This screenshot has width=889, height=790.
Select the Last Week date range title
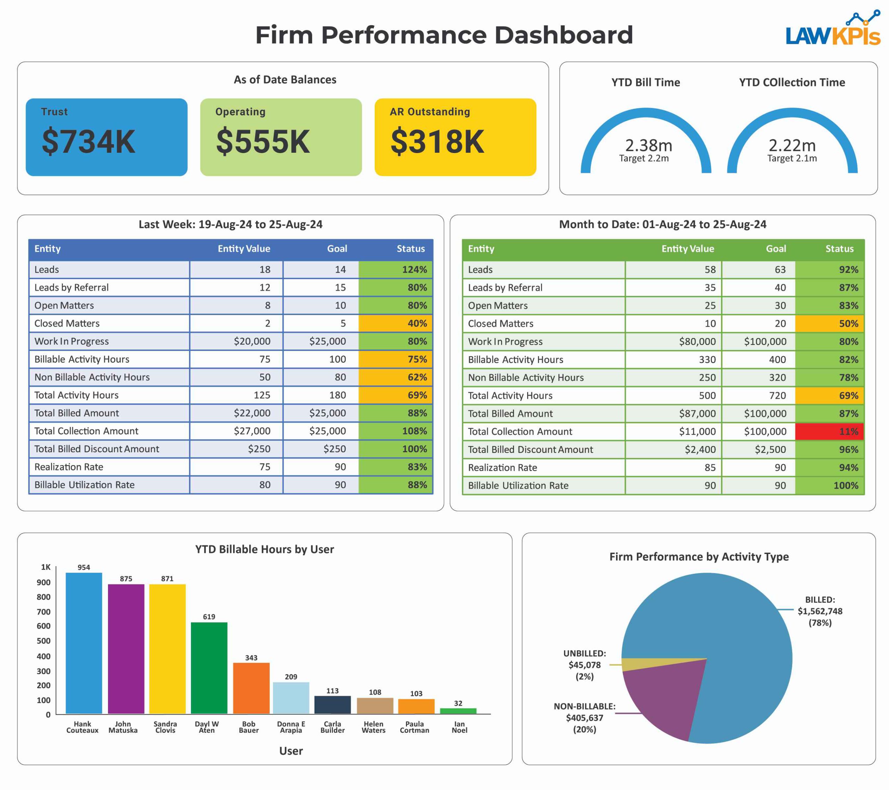(x=231, y=225)
